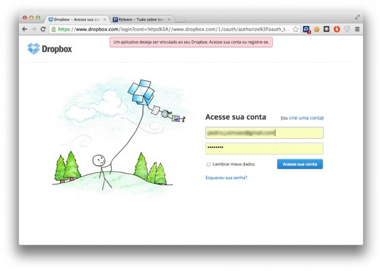Click the dark square asterisk extension icon
This screenshot has width=382, height=271.
[327, 29]
